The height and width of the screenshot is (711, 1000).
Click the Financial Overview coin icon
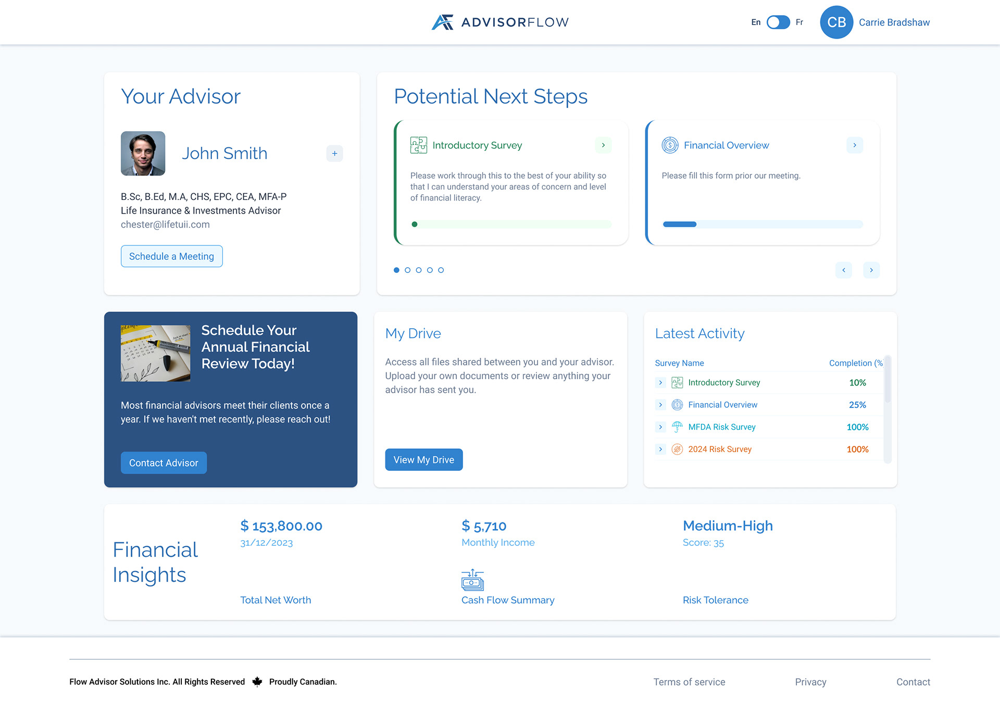click(x=670, y=145)
